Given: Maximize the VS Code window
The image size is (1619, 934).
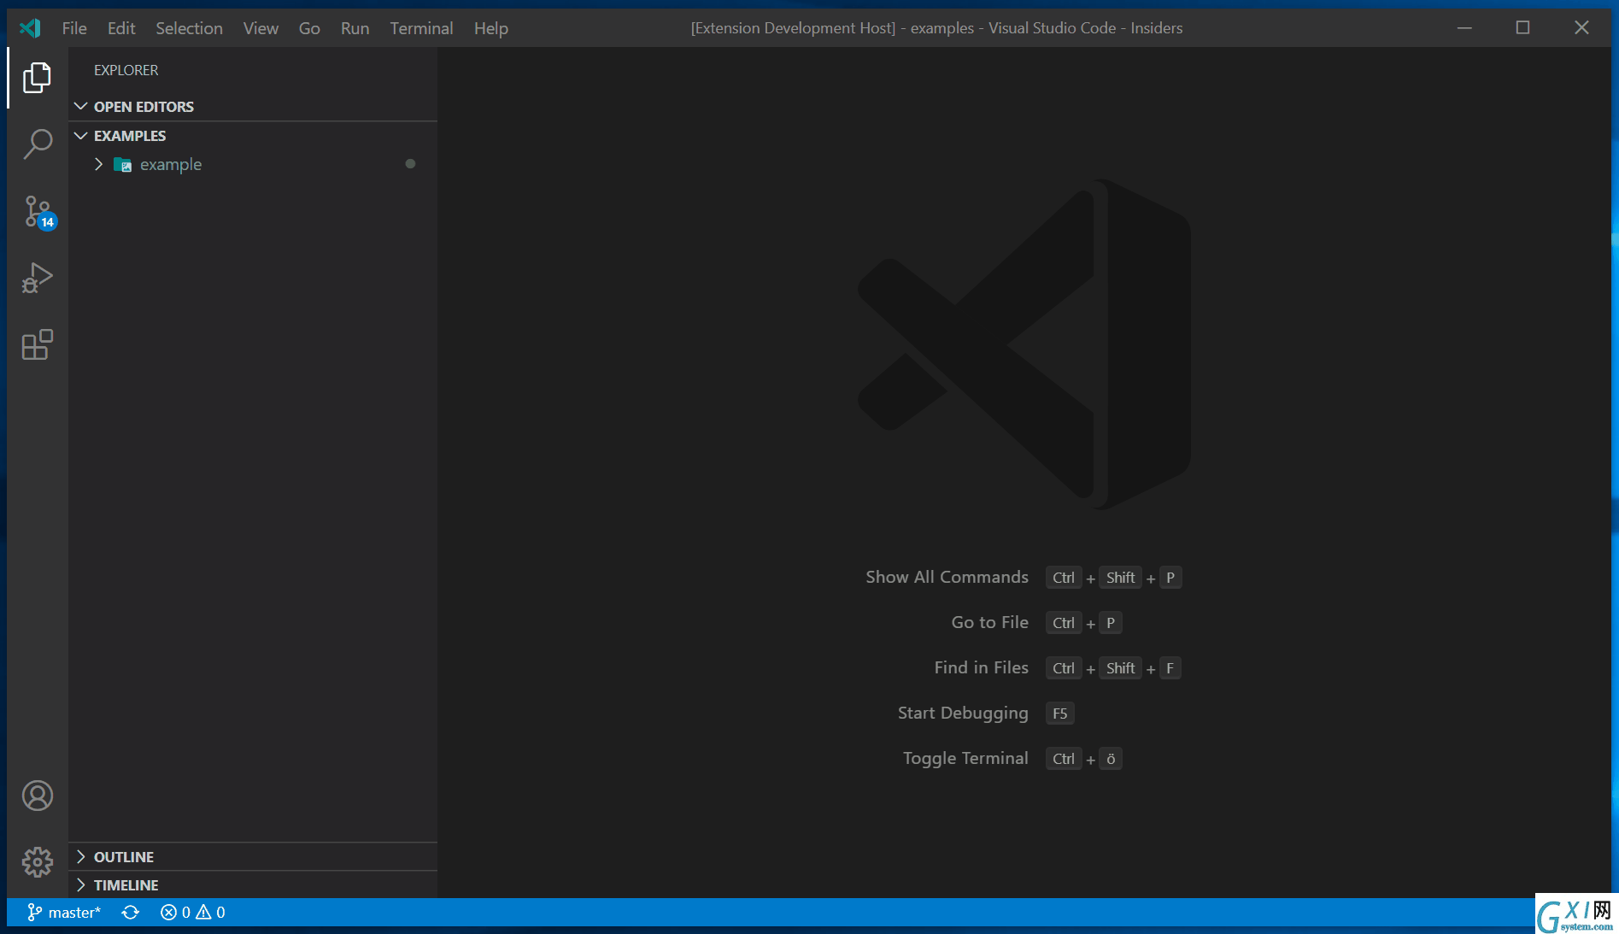Looking at the screenshot, I should click(1522, 28).
